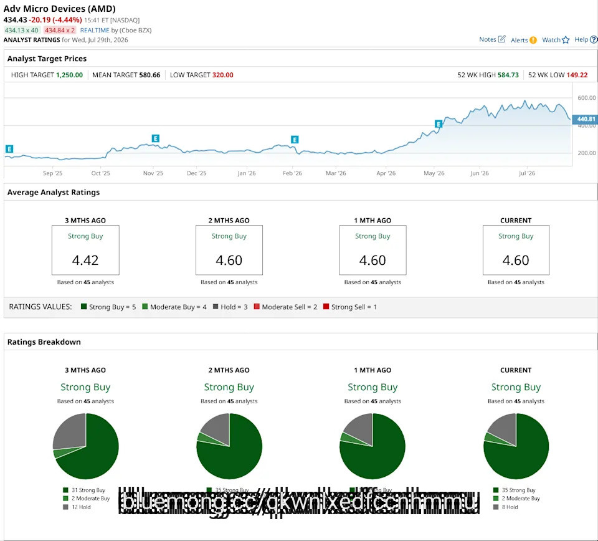Click the ask quote 434.84 x 2
Screen dimensions: 598x541
pos(60,30)
